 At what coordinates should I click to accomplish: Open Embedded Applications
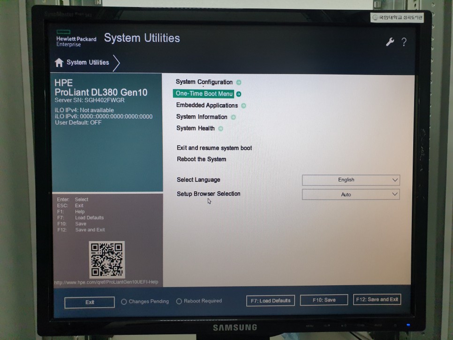pos(207,106)
